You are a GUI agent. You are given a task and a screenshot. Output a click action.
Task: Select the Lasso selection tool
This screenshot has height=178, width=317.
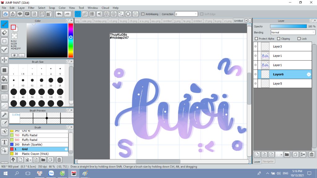pyautogui.click(x=4, y=106)
